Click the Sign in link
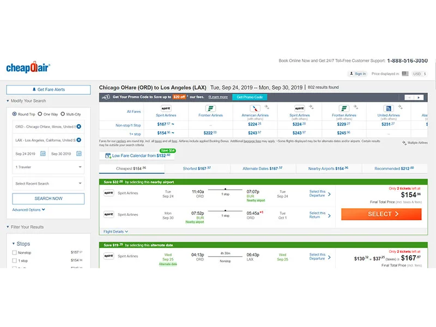The height and width of the screenshot is (327, 436). [359, 74]
